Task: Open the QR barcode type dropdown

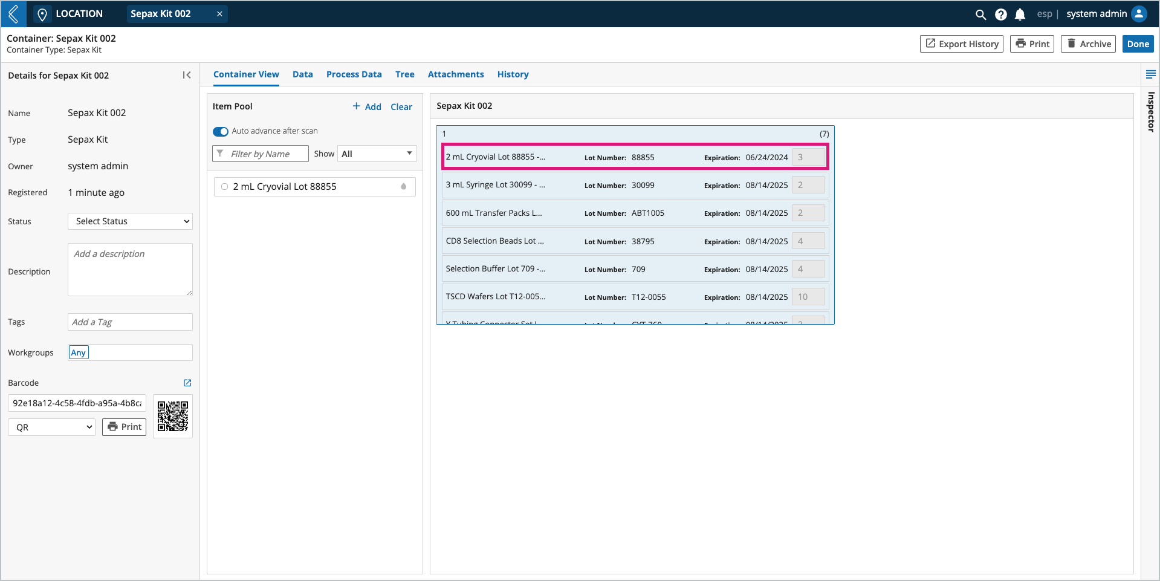Action: [52, 427]
